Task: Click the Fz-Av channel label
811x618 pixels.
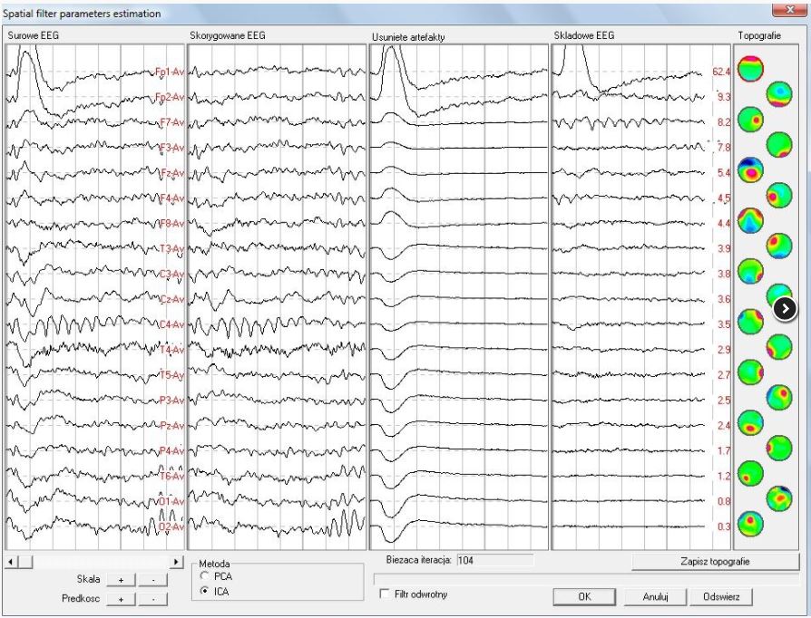Action: click(x=172, y=173)
